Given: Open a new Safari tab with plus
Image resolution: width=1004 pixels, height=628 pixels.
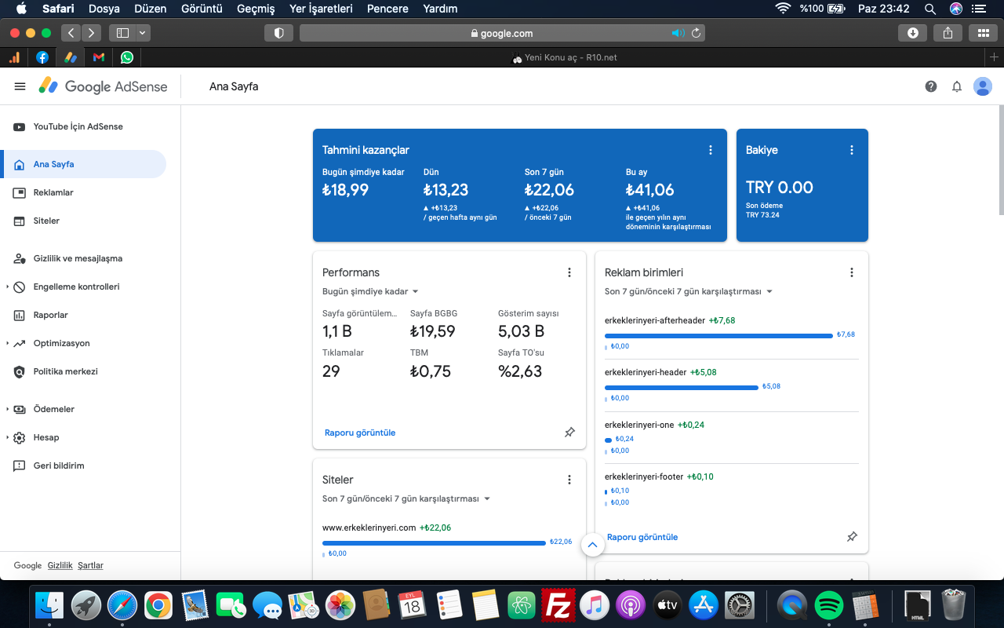Looking at the screenshot, I should pos(995,57).
